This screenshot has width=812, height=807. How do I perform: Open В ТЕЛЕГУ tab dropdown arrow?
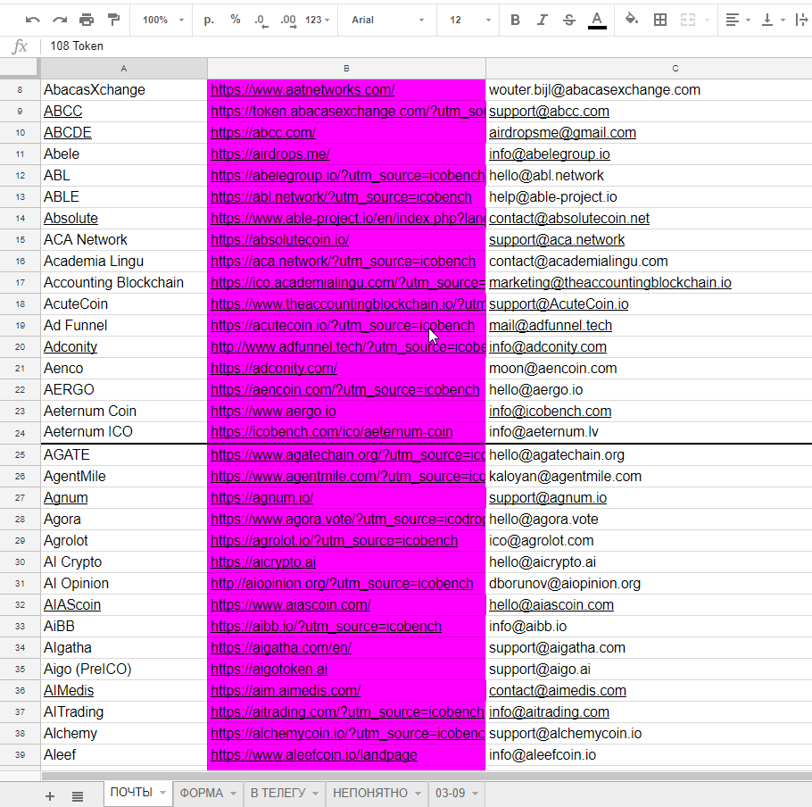pos(315,794)
